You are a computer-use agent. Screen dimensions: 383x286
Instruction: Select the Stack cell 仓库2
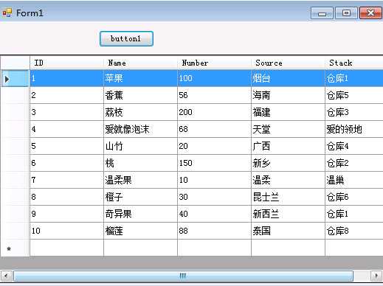(354, 163)
